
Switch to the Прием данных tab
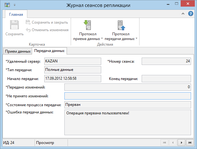[18, 51]
